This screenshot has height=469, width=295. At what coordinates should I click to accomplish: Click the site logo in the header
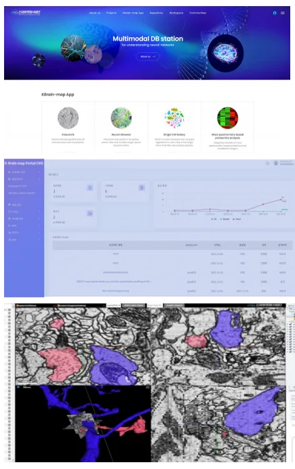pos(26,13)
